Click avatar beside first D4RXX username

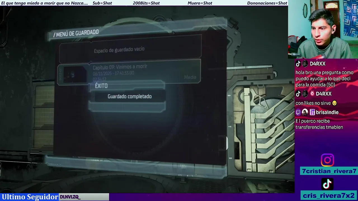tap(305, 64)
